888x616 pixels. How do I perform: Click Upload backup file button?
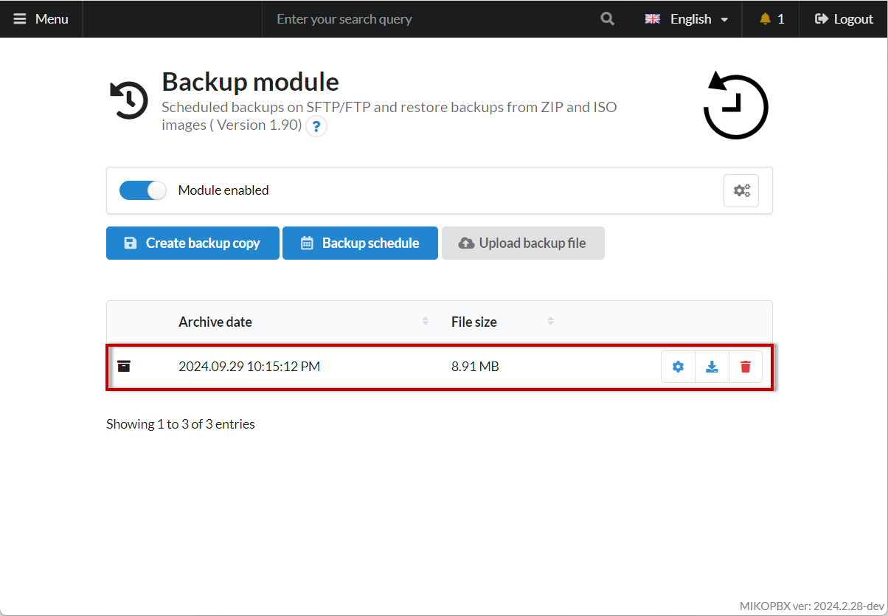point(523,243)
